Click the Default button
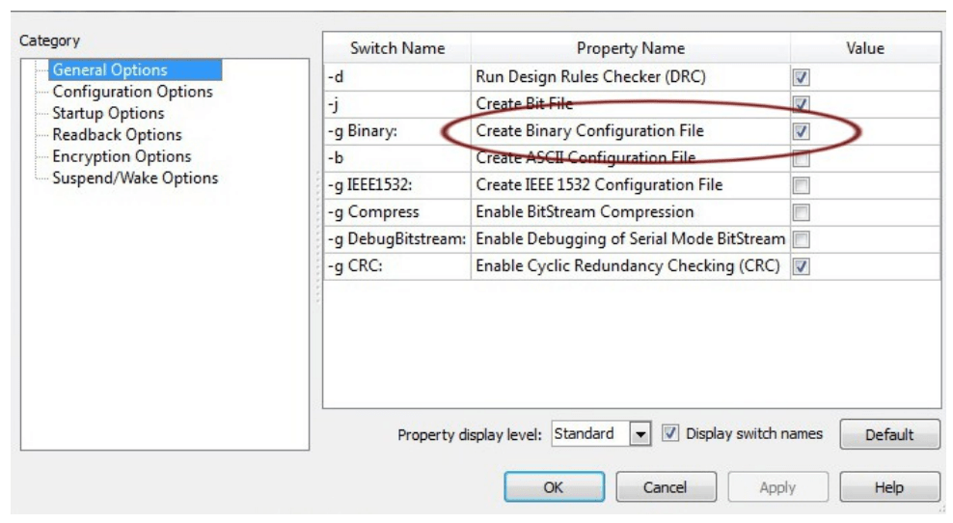953x523 pixels. (x=888, y=435)
